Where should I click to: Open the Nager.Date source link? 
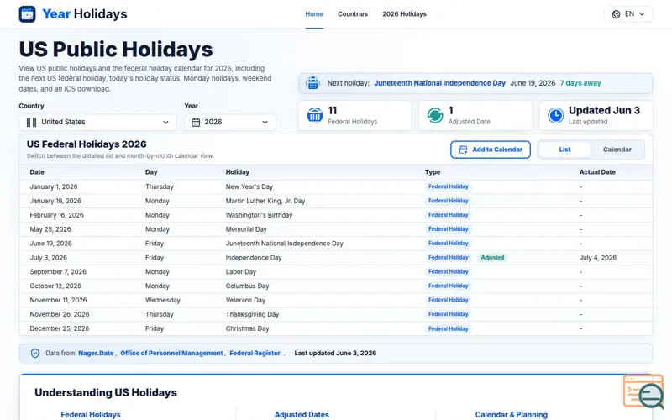[96, 353]
